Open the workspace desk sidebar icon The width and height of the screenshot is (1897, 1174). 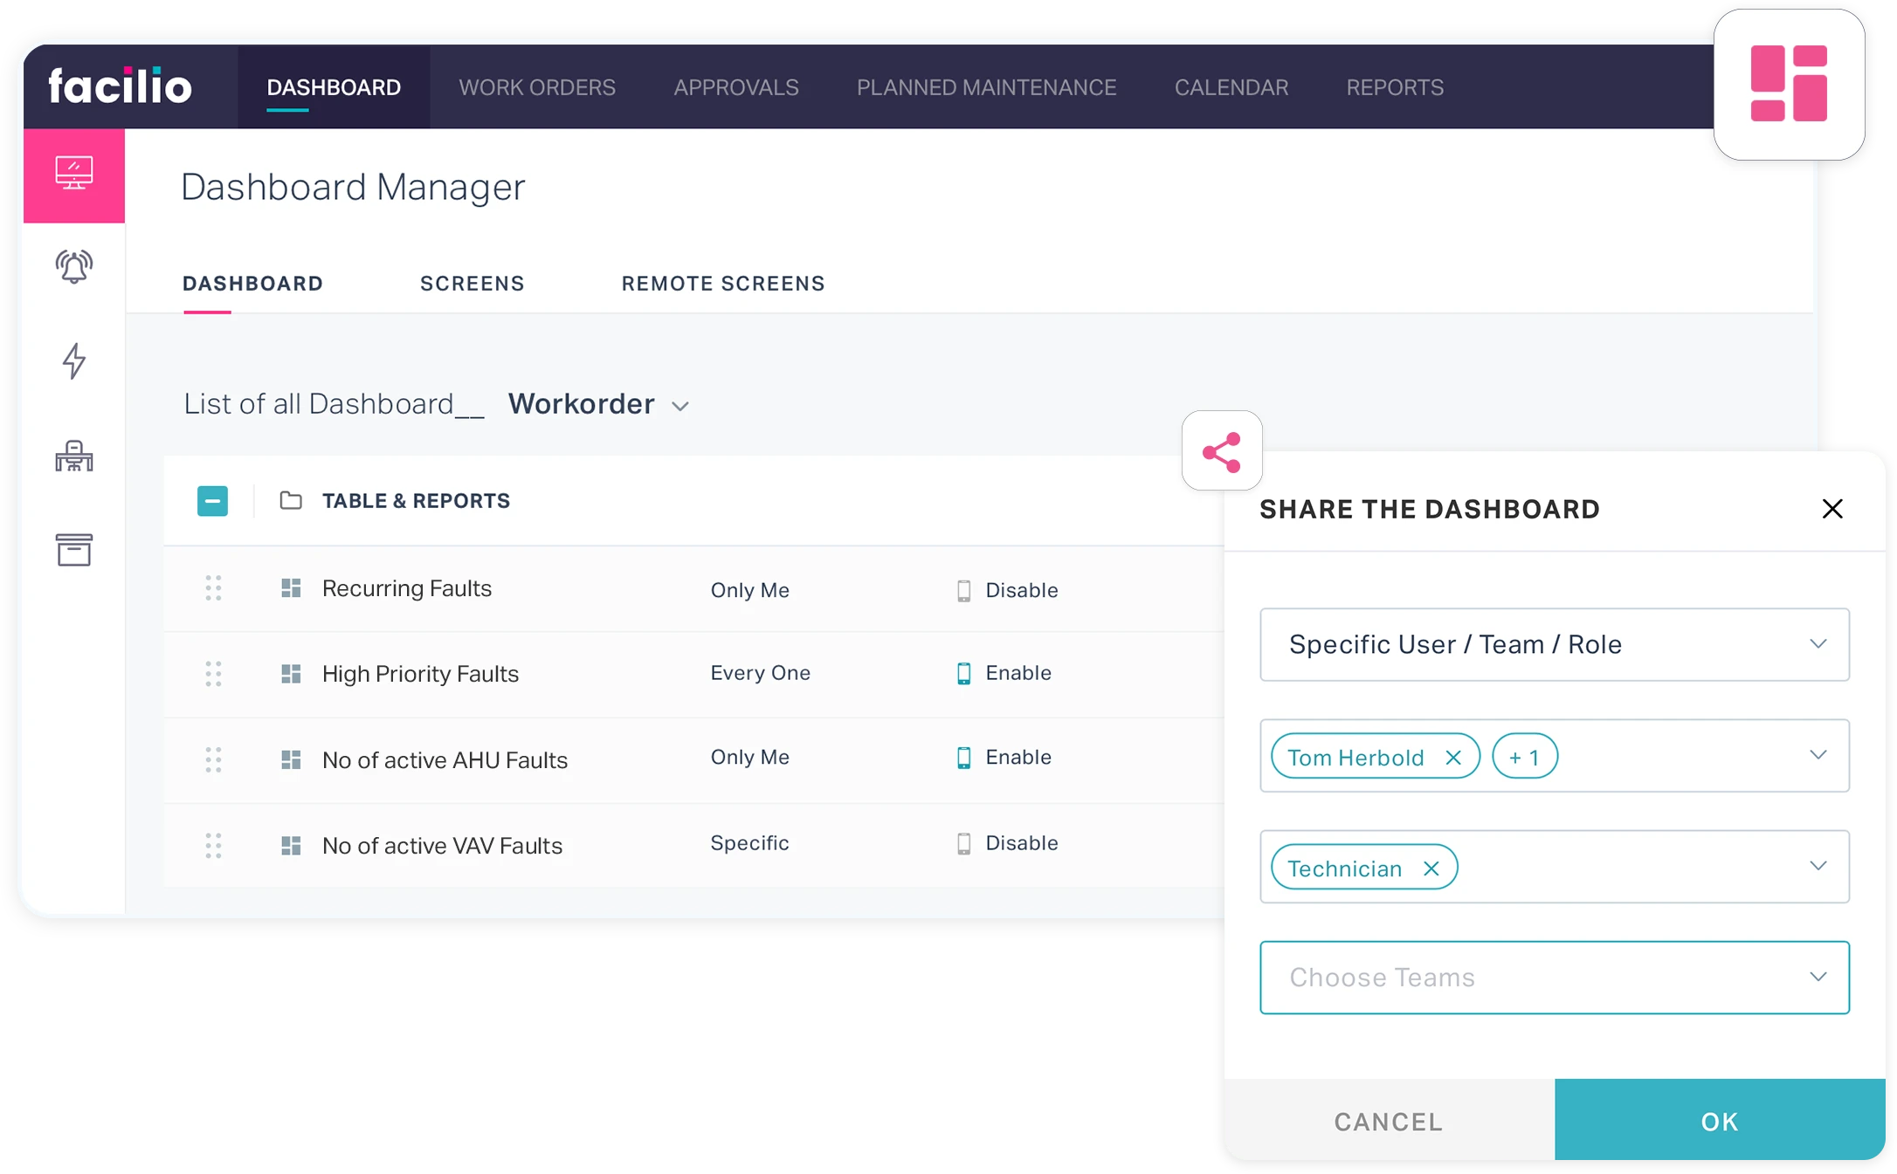[74, 456]
